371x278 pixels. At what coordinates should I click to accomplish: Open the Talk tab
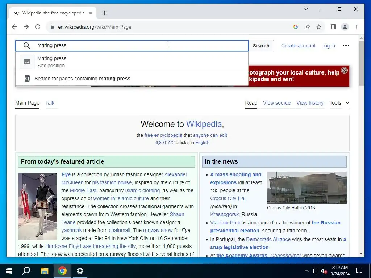click(x=50, y=103)
